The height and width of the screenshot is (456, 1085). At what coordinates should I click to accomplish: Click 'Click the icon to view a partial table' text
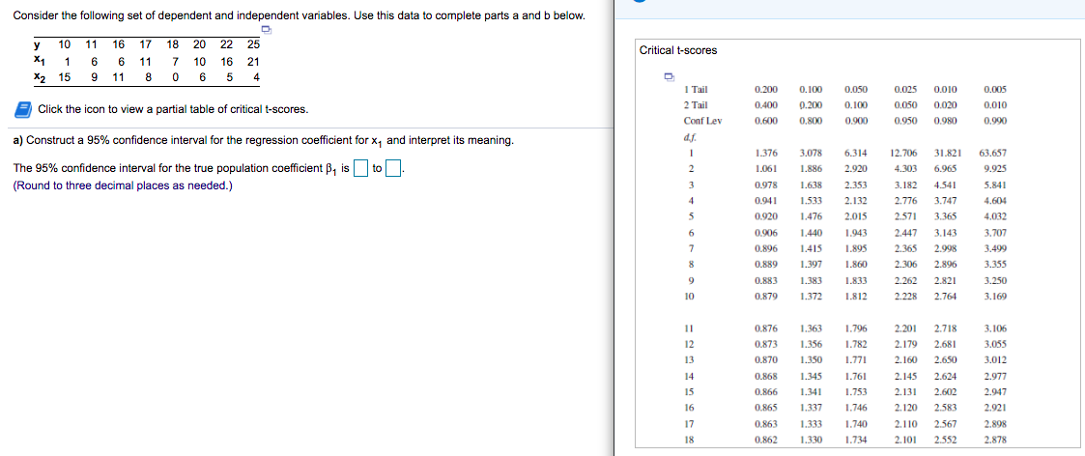point(174,109)
